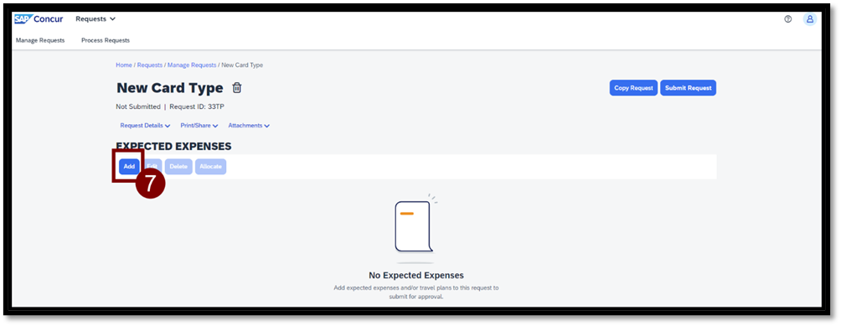Click the disabled Allocate button

click(211, 166)
